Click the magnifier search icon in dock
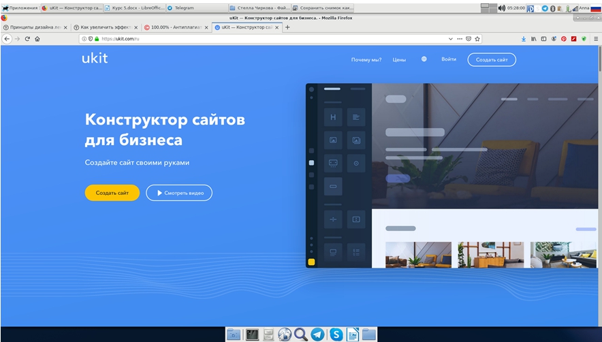Image resolution: width=602 pixels, height=342 pixels. pos(301,335)
